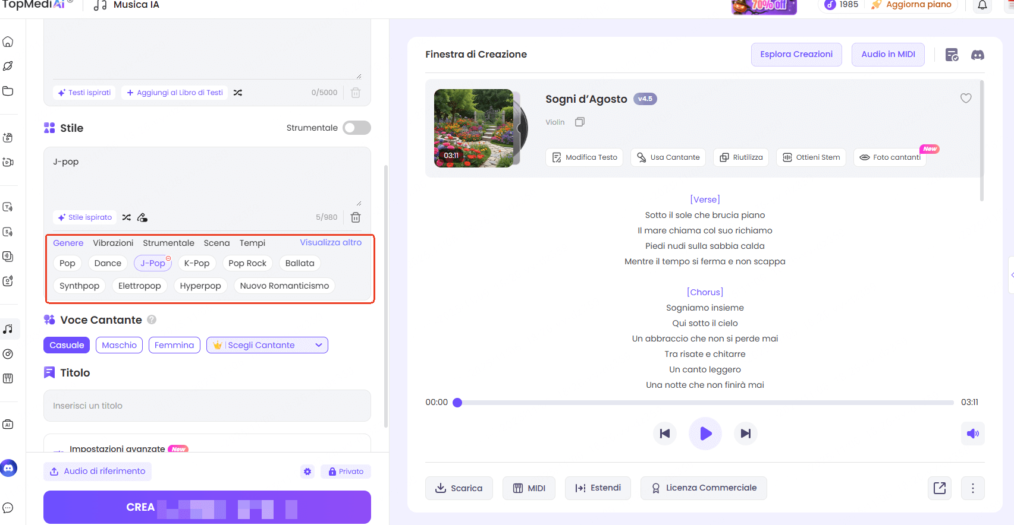Click Audio di riferimento upload button
The width and height of the screenshot is (1014, 525).
[x=98, y=472]
